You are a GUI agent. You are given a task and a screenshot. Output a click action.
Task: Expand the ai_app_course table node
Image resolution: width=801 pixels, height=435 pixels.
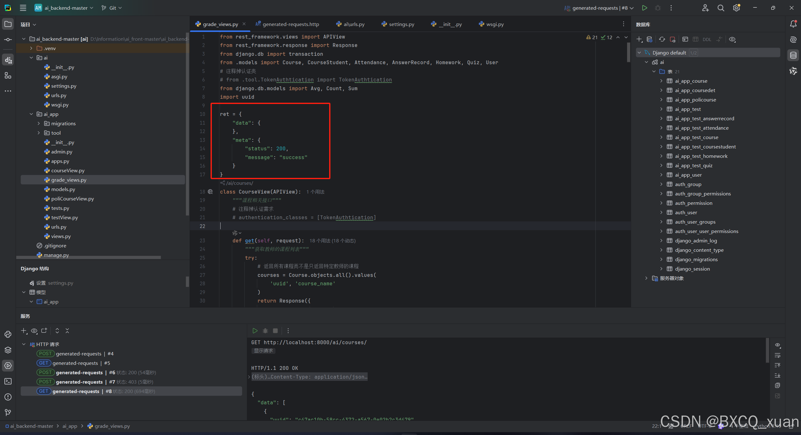point(661,81)
